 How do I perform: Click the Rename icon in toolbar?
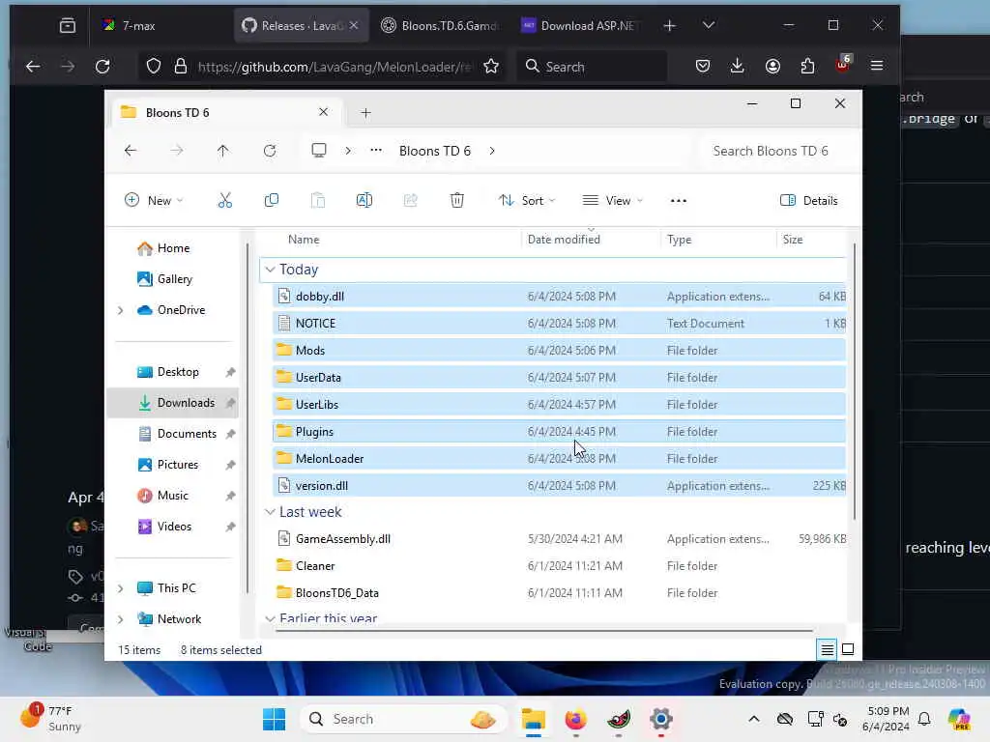tap(364, 201)
